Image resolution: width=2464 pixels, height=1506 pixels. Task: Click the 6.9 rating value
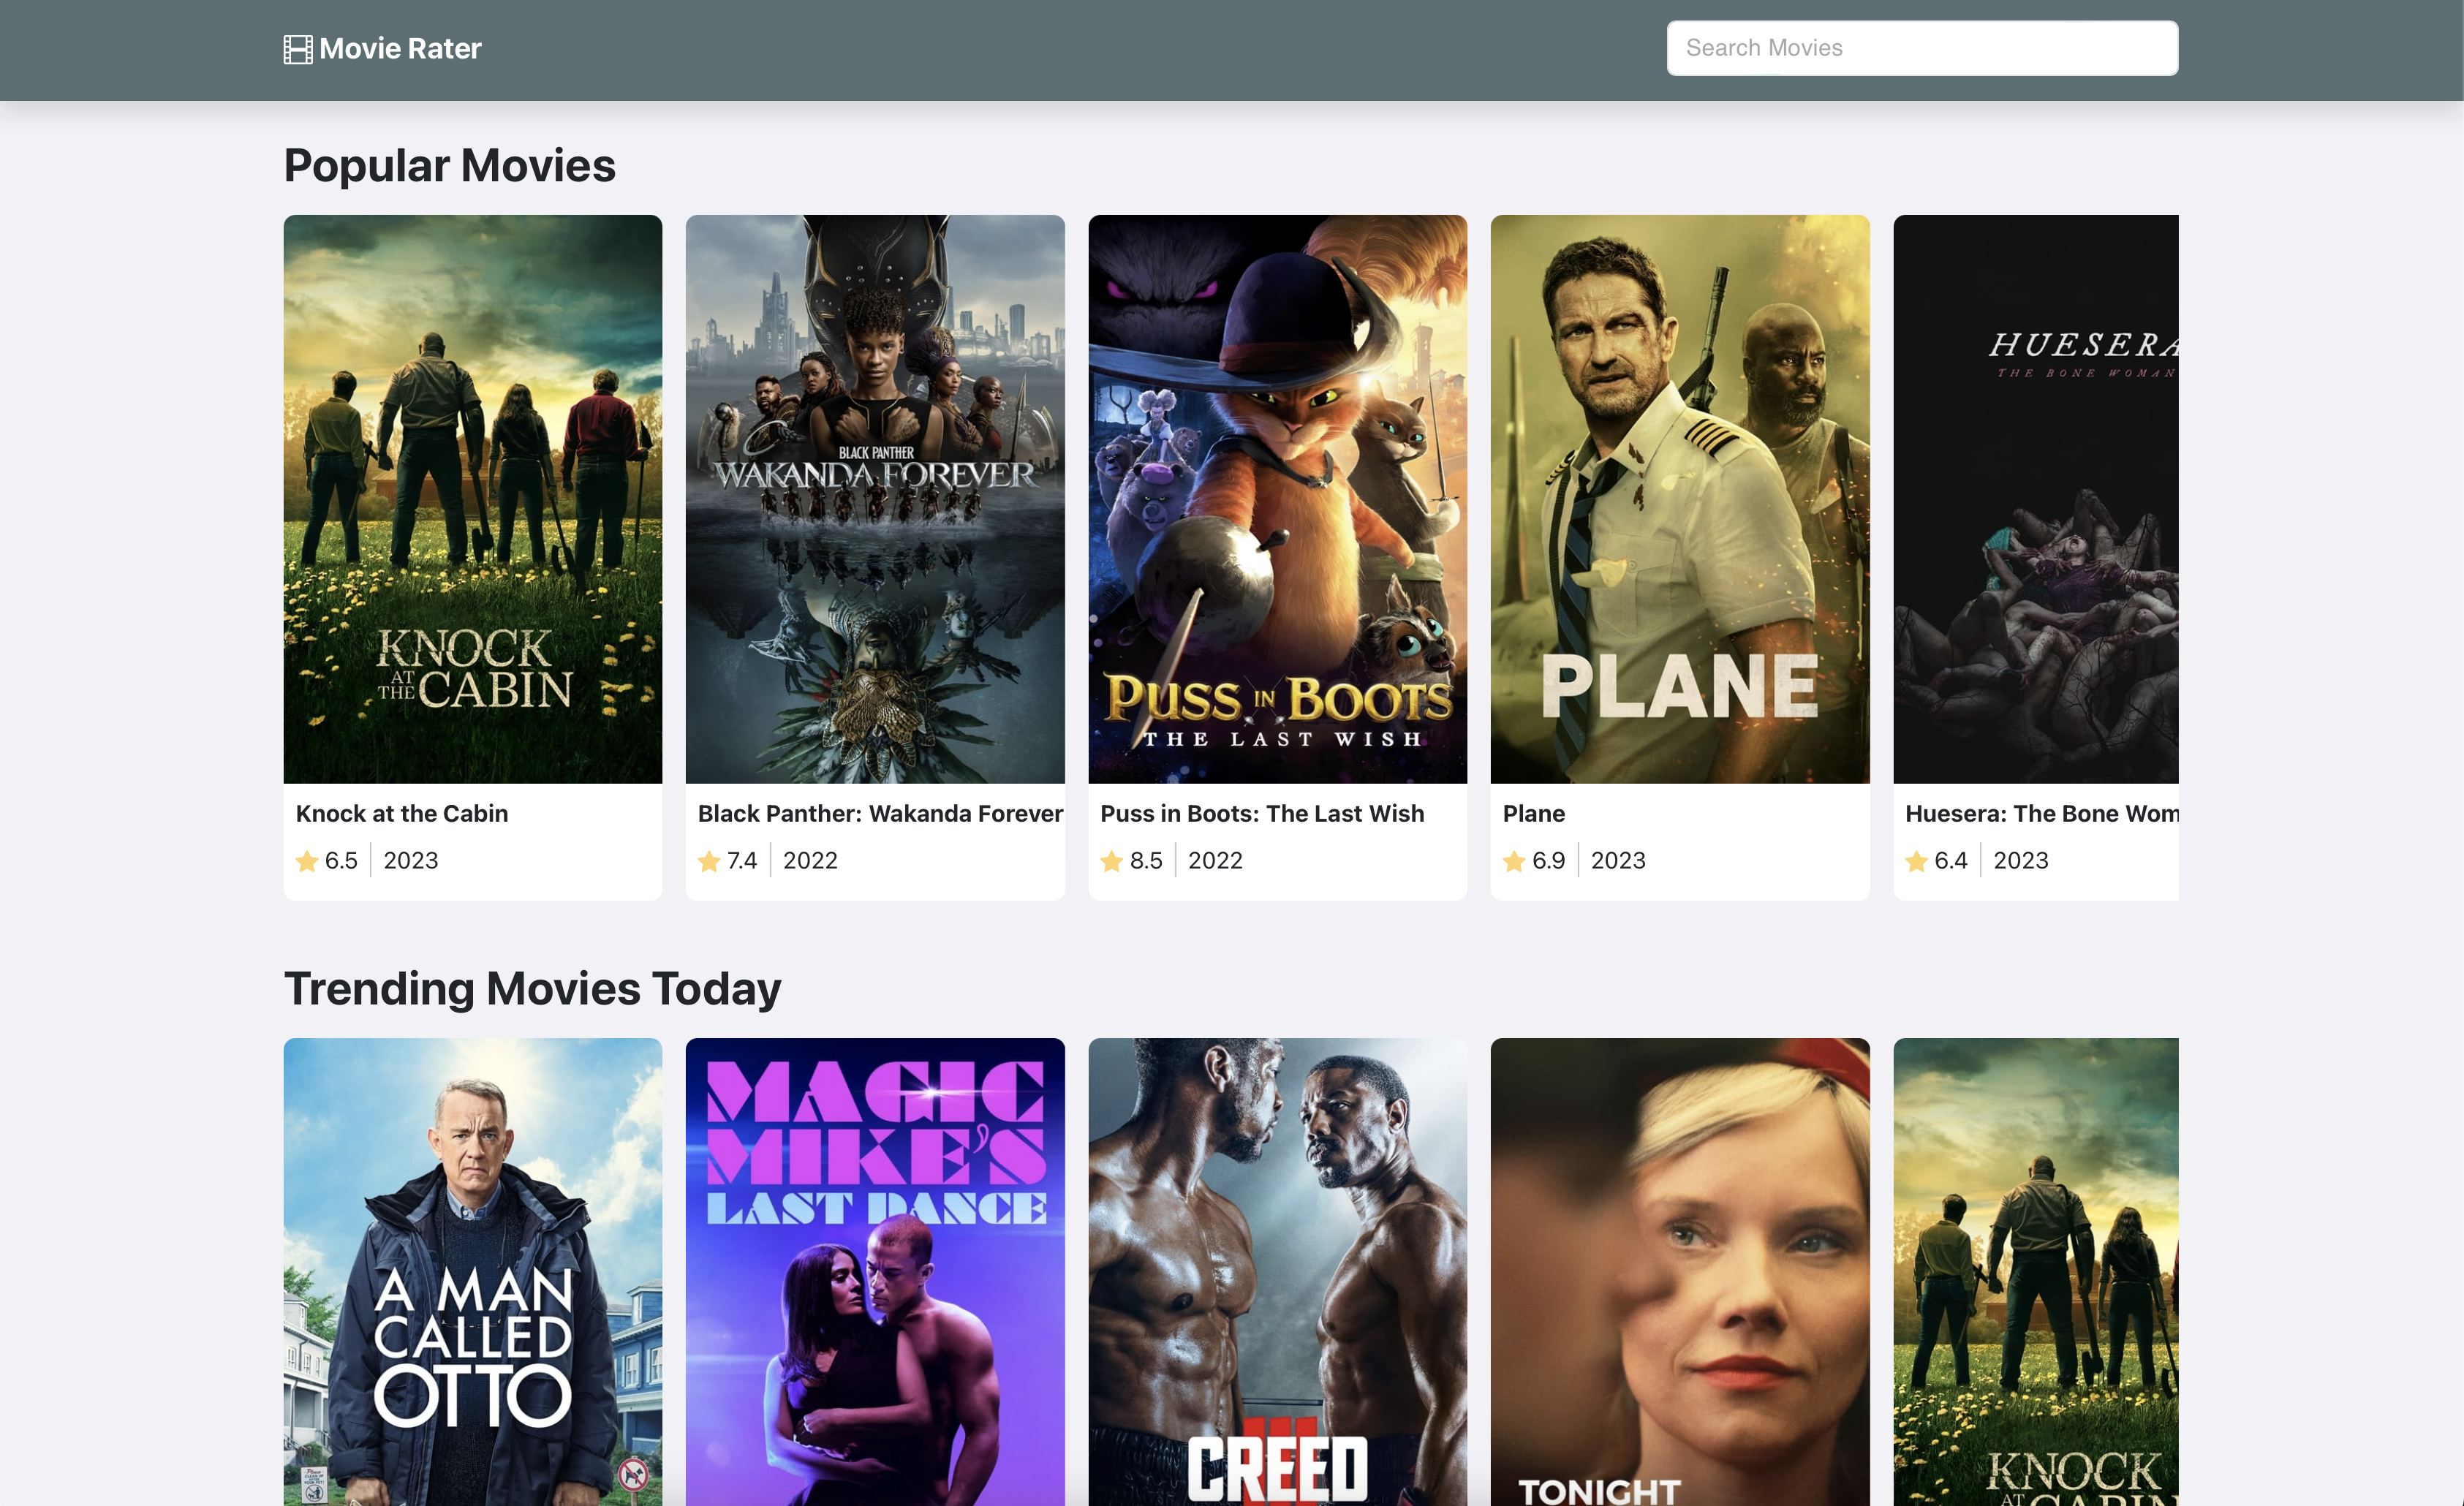coord(1549,861)
